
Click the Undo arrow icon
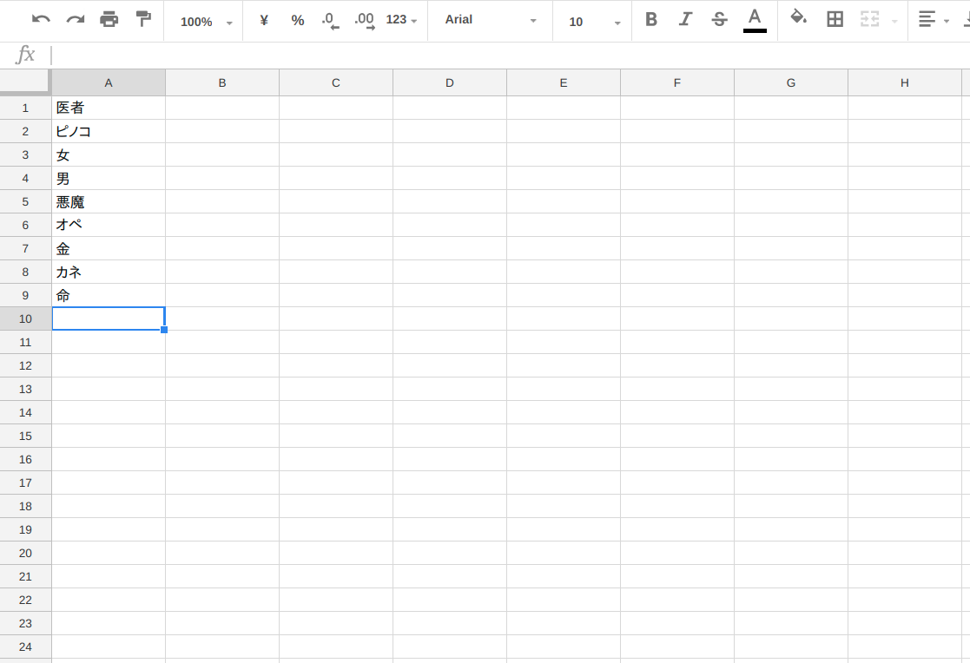[x=41, y=20]
